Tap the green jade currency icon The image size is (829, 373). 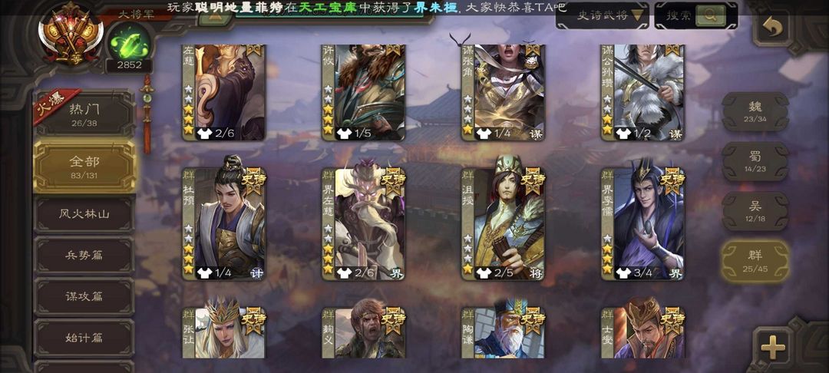pos(130,41)
